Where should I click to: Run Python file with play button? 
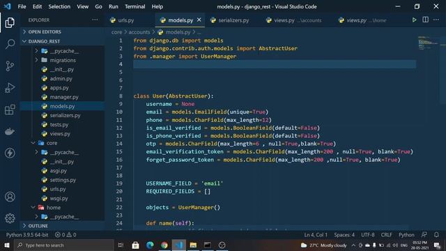(x=414, y=20)
